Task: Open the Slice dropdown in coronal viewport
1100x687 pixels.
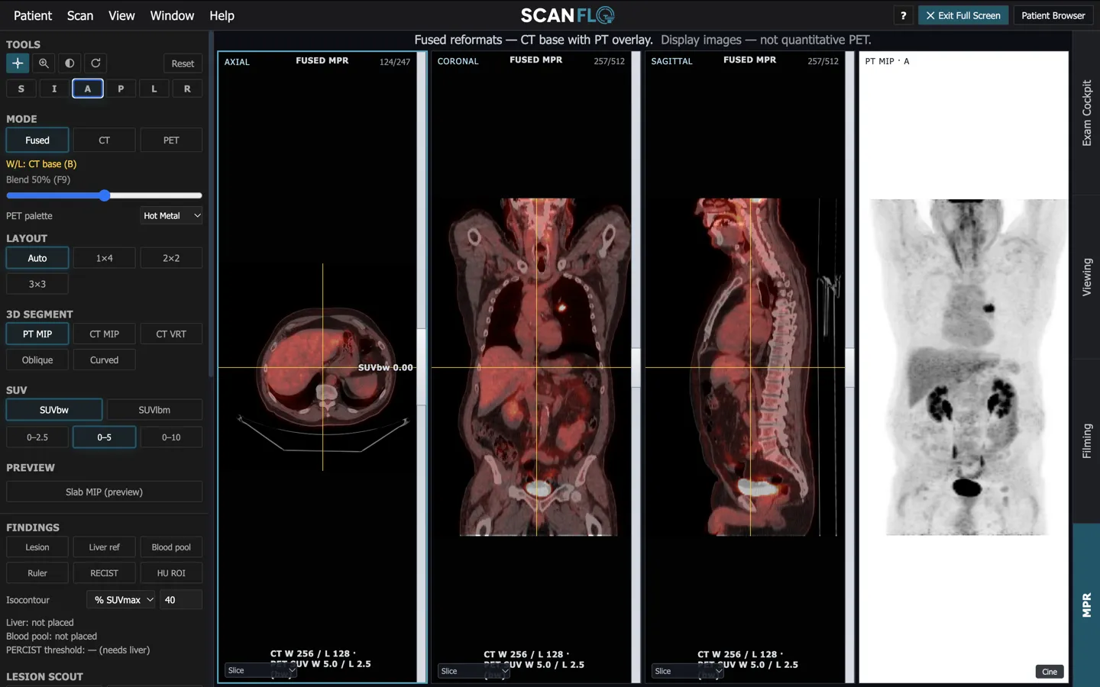Action: coord(474,671)
